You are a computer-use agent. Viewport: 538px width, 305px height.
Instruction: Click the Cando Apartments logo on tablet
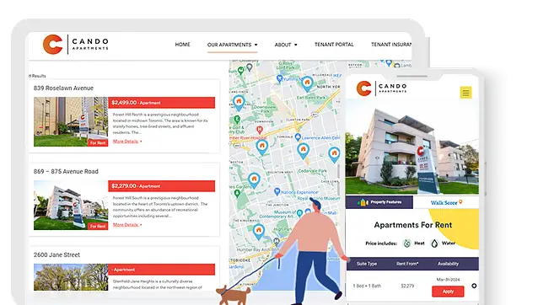(x=76, y=45)
